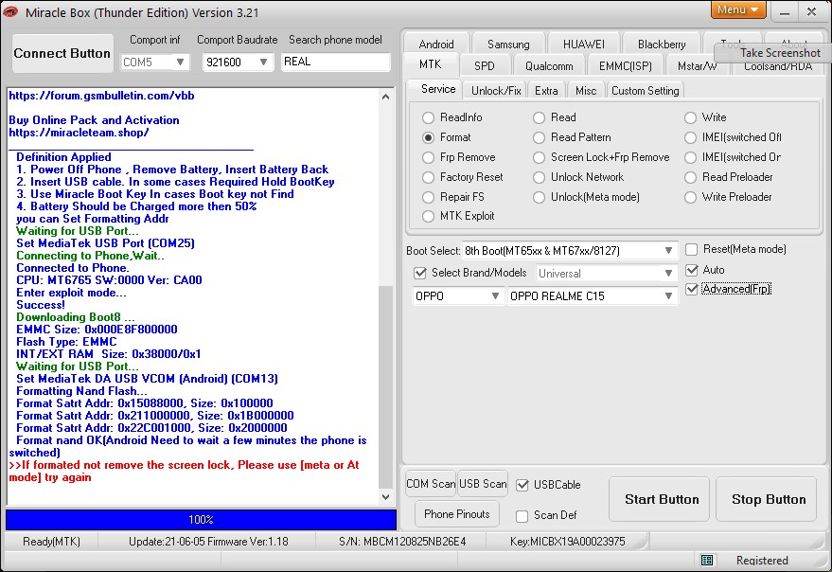This screenshot has width=832, height=572.
Task: Click the log scroll-up arrow
Action: 386,97
